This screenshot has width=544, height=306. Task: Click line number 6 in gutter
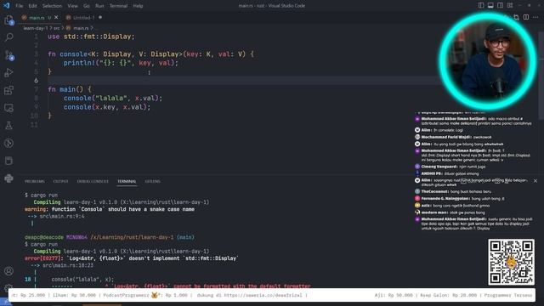pyautogui.click(x=36, y=81)
